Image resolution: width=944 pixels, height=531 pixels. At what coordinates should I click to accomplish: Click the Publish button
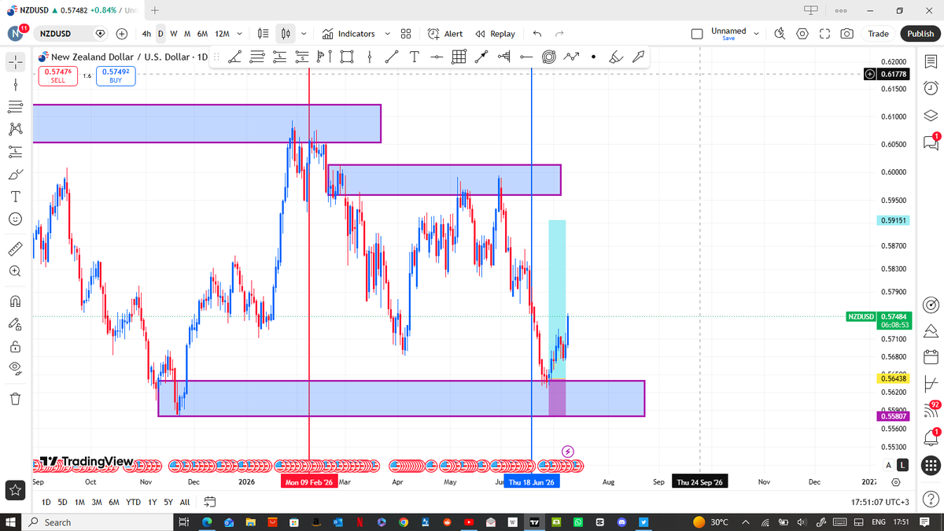coord(920,34)
